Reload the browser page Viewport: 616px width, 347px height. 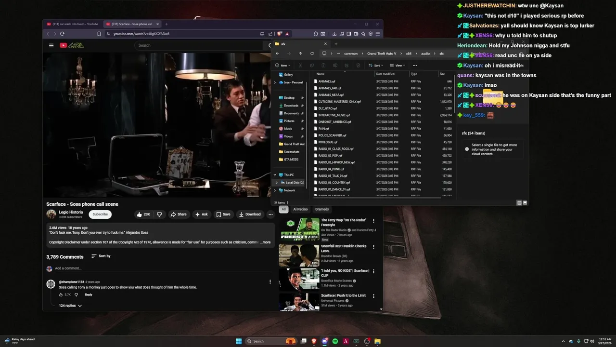[x=62, y=34]
